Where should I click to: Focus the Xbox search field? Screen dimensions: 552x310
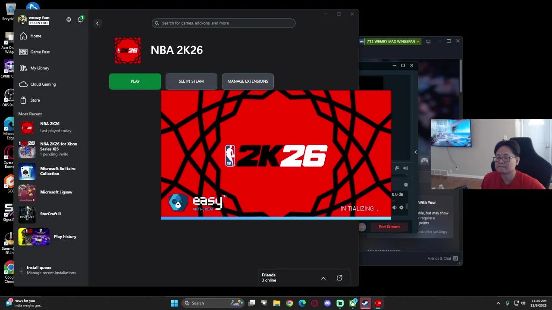point(223,23)
